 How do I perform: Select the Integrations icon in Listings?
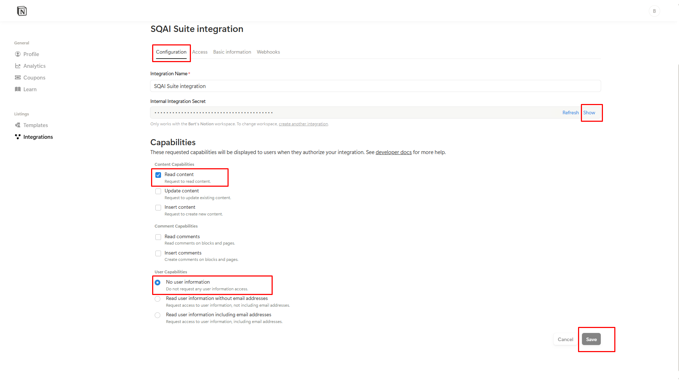coord(18,137)
